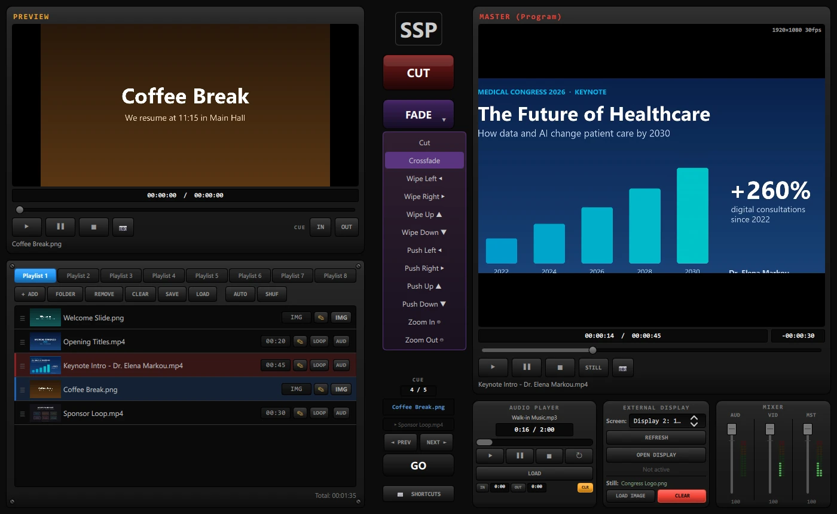Enable AUTO playlist advance
Screen dimensions: 837x514
pyautogui.click(x=240, y=294)
